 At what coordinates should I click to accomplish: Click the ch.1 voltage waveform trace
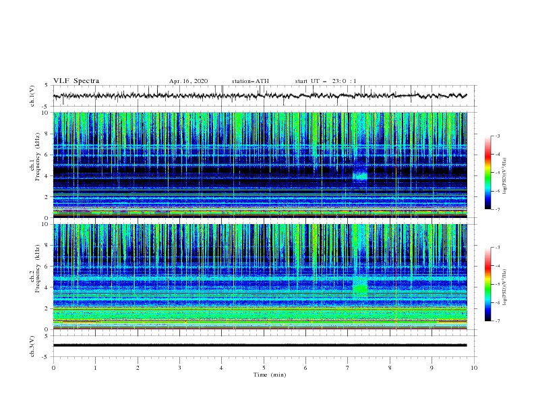260,96
